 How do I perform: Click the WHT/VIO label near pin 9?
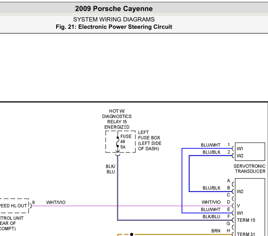coord(56,202)
